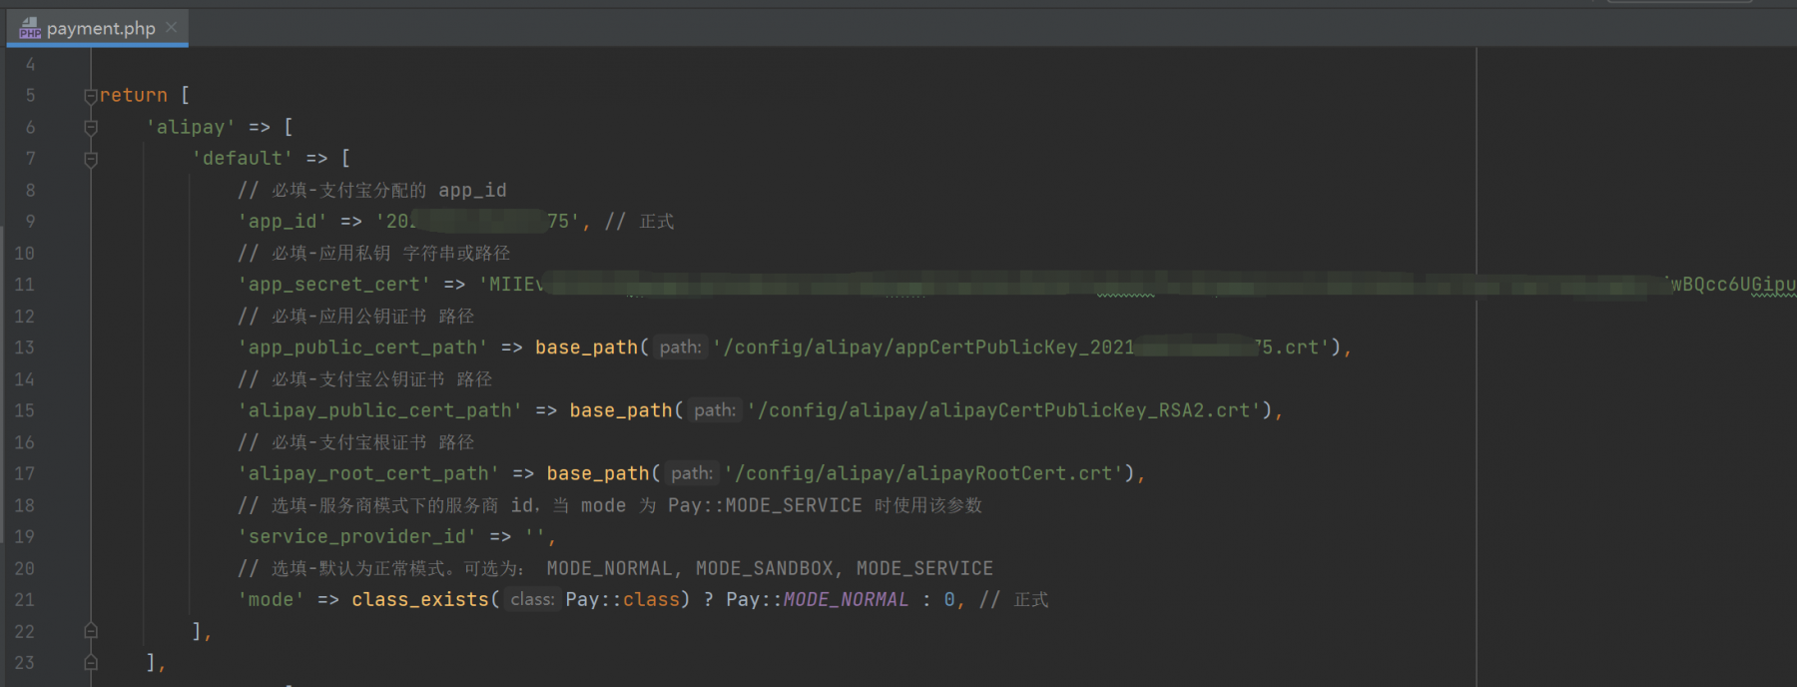
Task: Click line number 5 in the gutter
Action: [x=30, y=96]
